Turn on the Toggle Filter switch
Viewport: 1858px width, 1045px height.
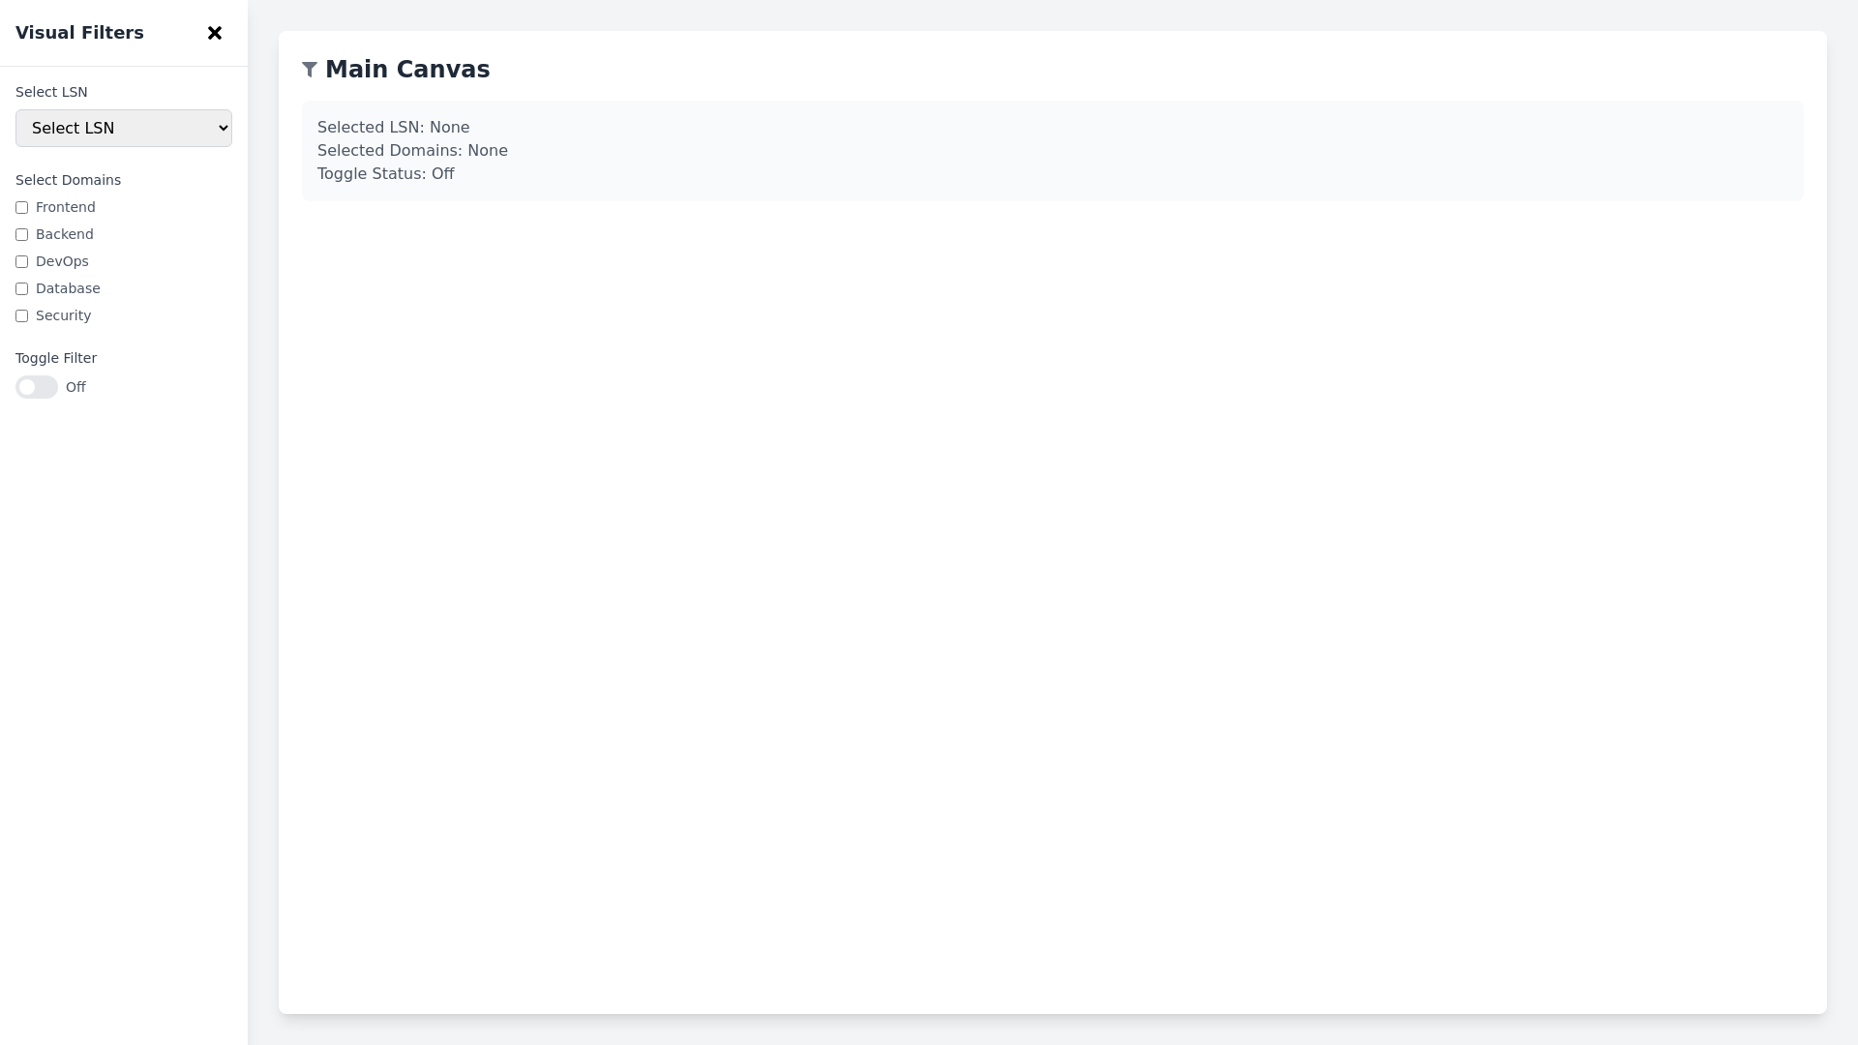click(37, 386)
